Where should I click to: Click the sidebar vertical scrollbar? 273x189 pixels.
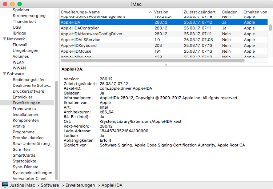56,131
